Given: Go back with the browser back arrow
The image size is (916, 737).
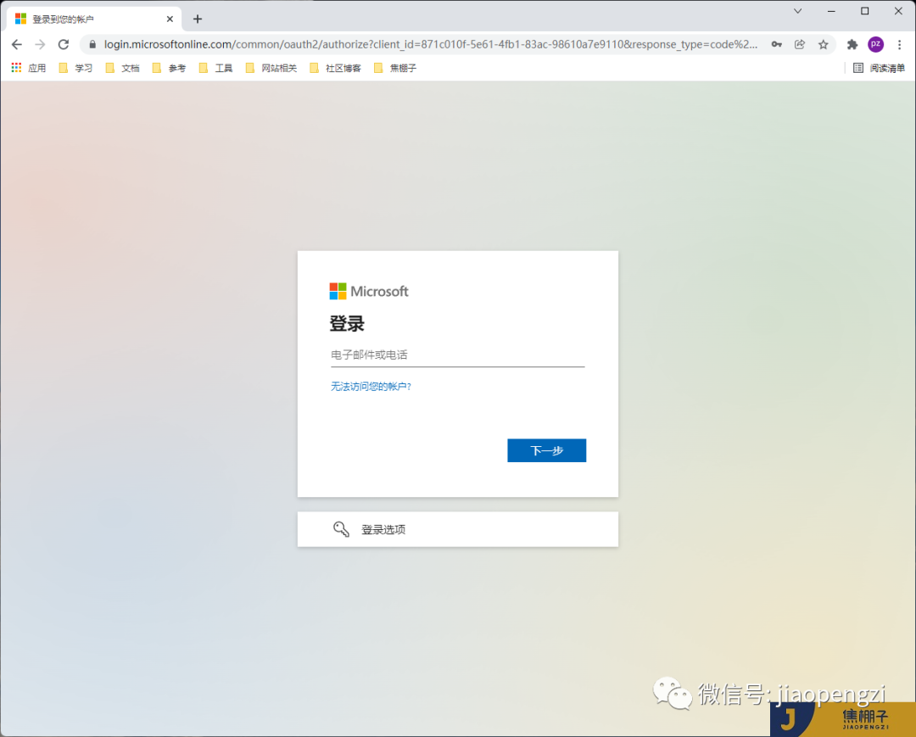Looking at the screenshot, I should tap(16, 44).
